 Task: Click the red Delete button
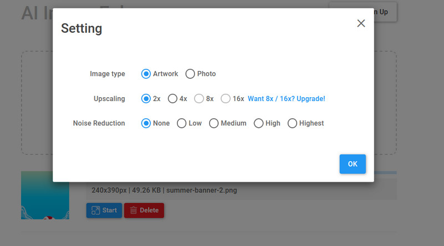click(x=144, y=210)
